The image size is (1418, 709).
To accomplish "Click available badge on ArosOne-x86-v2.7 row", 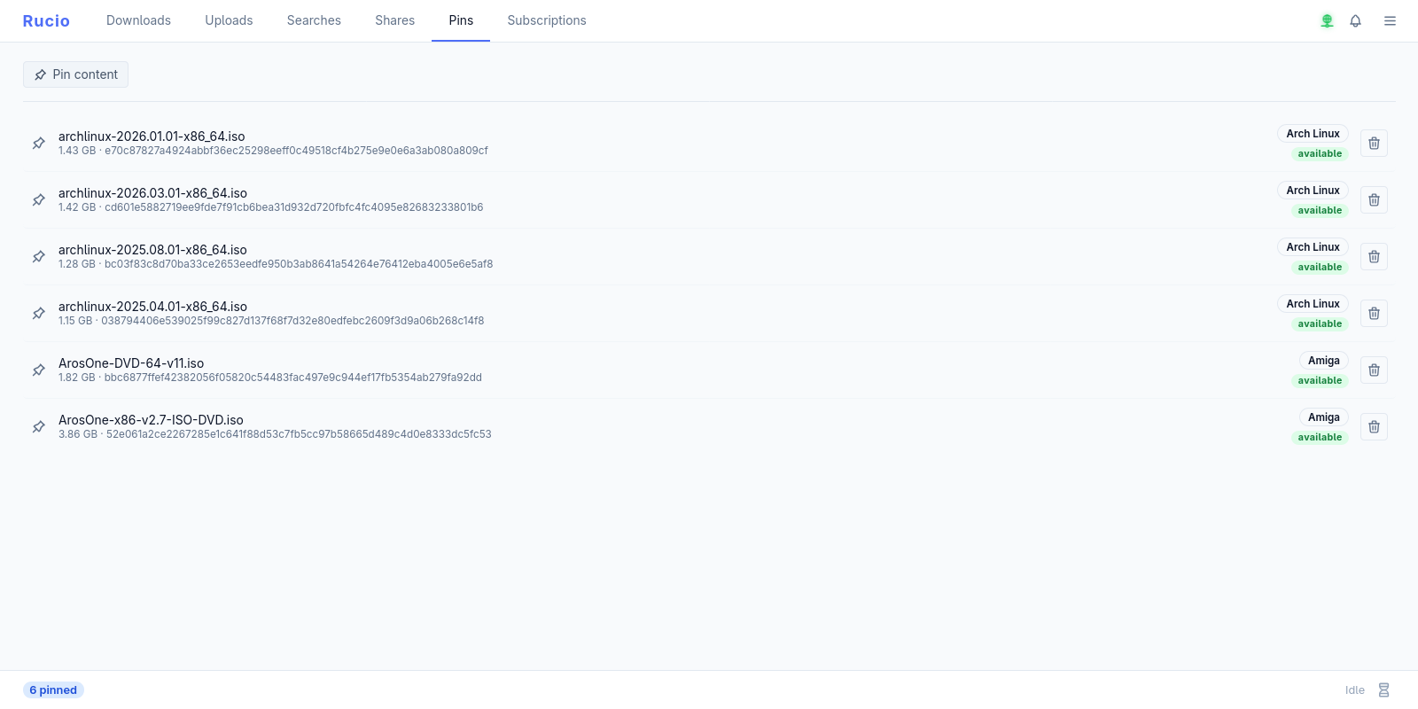I will [1320, 438].
